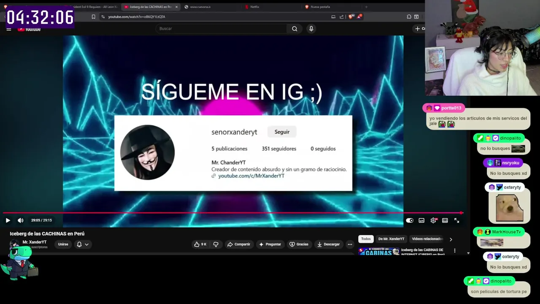The image size is (540, 304).
Task: Toggle the browser sidebar panel
Action: point(416,17)
